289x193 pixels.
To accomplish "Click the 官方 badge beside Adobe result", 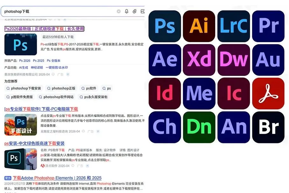I will click(x=8, y=178).
